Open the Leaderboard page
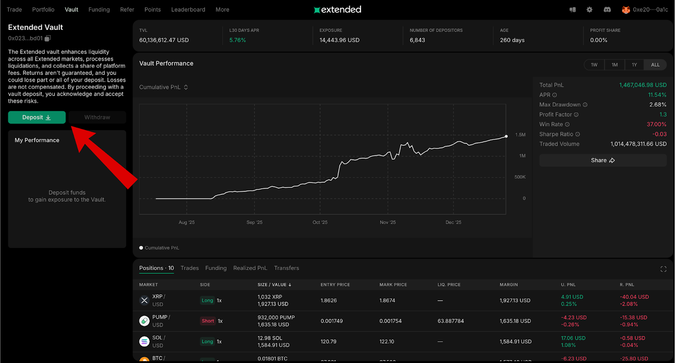This screenshot has width=675, height=363. 188,10
